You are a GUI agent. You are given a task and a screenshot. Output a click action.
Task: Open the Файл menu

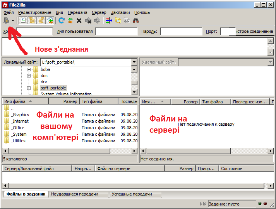9,12
